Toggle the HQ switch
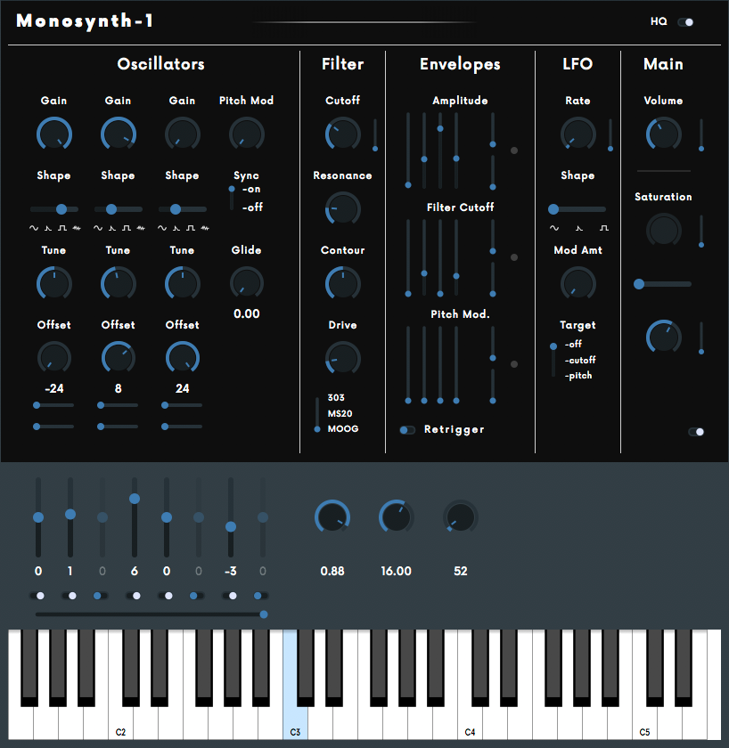Screen dimensions: 729x748 685,22
